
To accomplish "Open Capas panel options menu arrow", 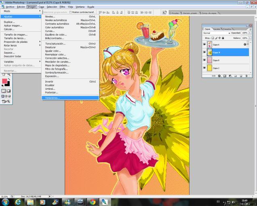I will pyautogui.click(x=250, y=29).
